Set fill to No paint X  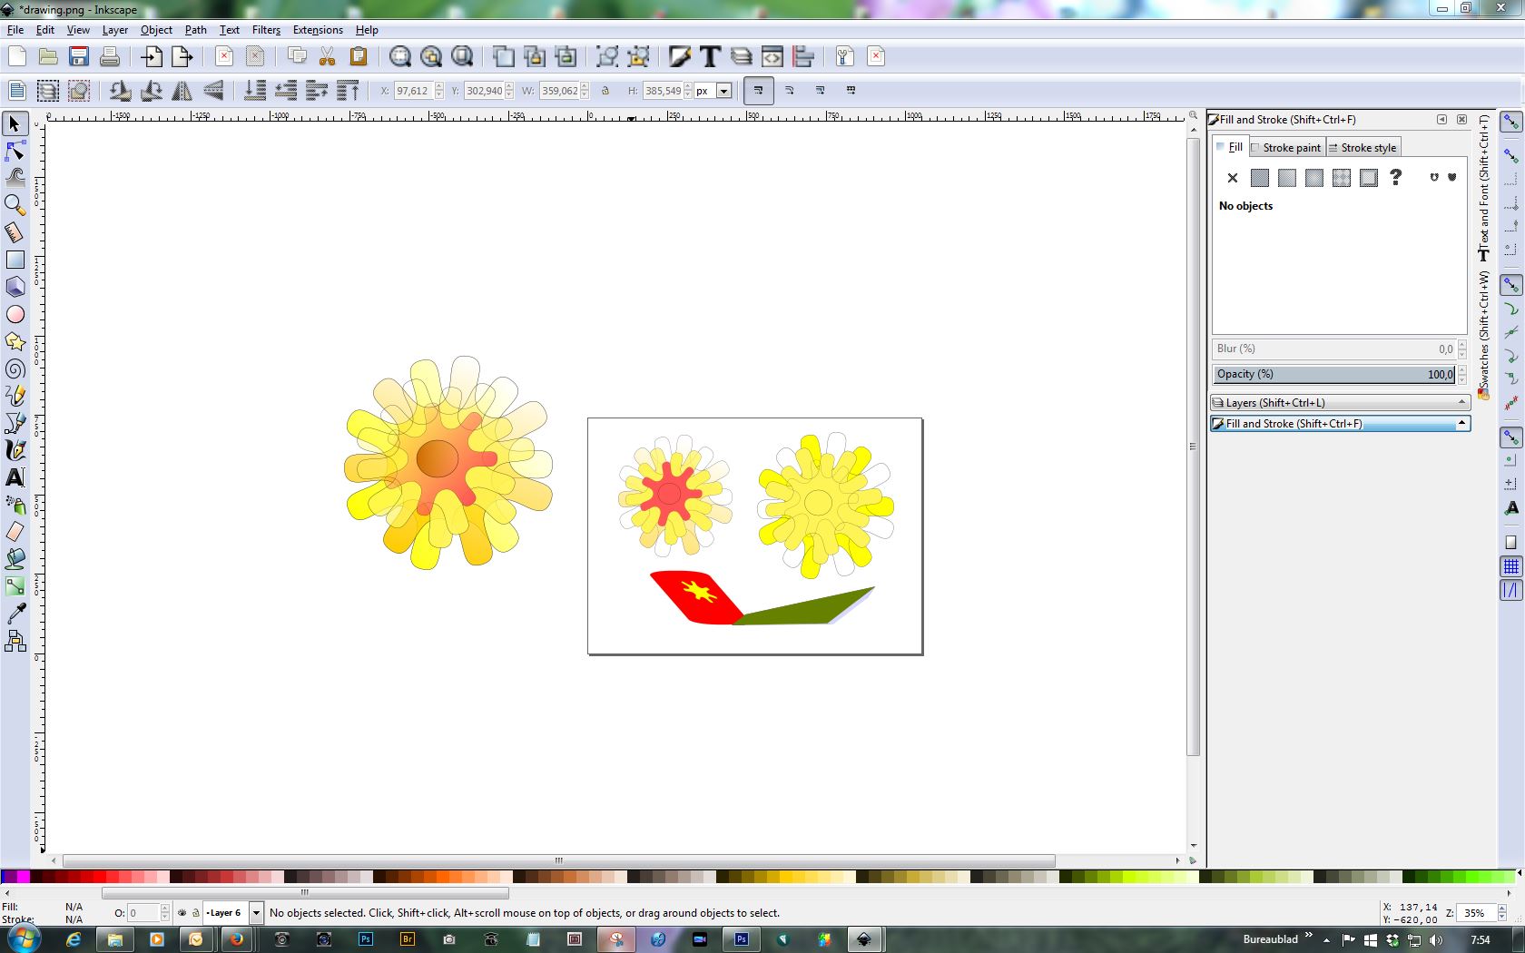(x=1233, y=178)
